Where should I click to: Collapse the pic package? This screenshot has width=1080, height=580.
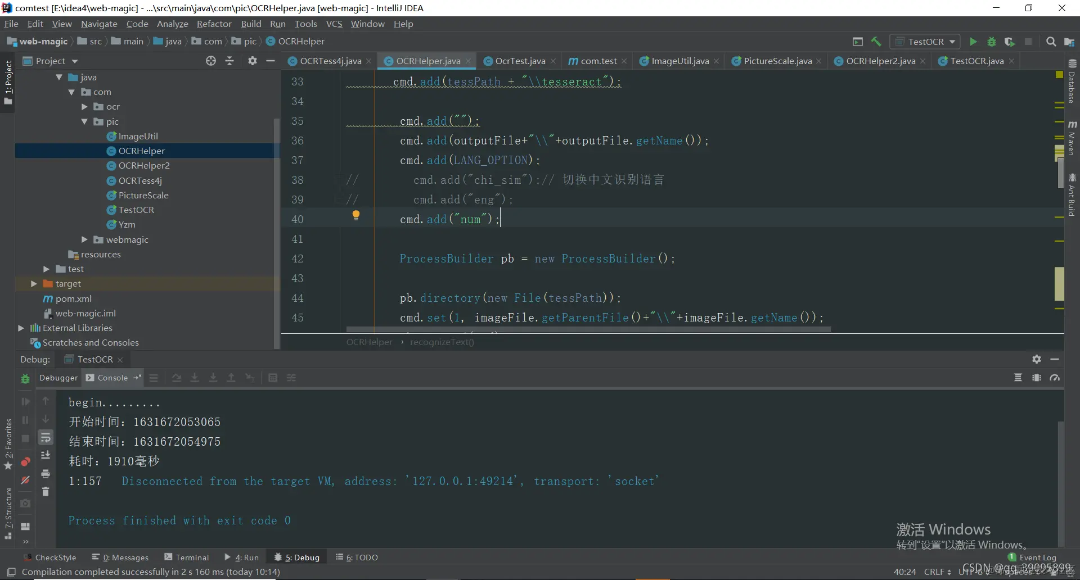[84, 121]
